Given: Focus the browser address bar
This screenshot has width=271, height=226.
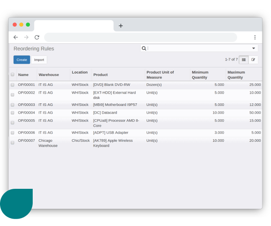Looking at the screenshot, I should tap(140, 37).
